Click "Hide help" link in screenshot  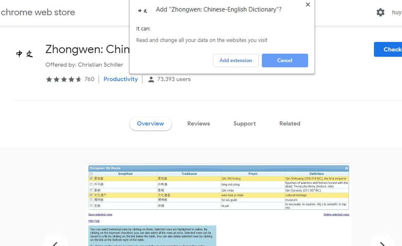click(x=94, y=221)
